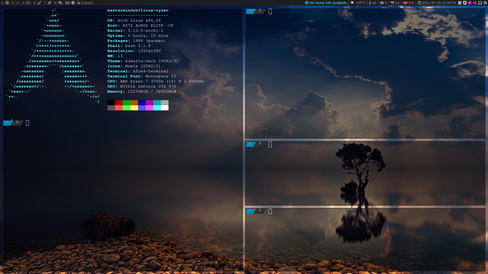Switch to workspace 1 with Chrome icon
The height and width of the screenshot is (274, 488).
(x=5, y=3)
